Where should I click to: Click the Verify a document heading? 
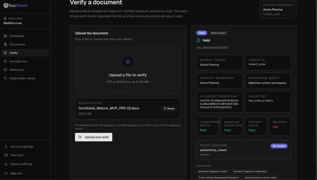pyautogui.click(x=96, y=2)
